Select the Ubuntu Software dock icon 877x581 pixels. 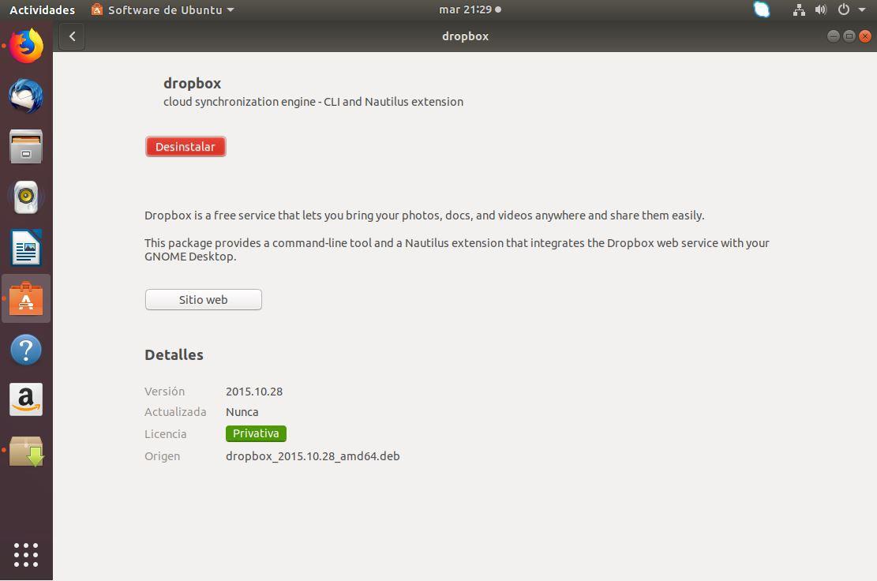click(x=26, y=298)
